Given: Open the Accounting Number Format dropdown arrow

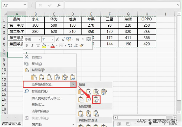Looking at the screenshot, I should (73, 39).
